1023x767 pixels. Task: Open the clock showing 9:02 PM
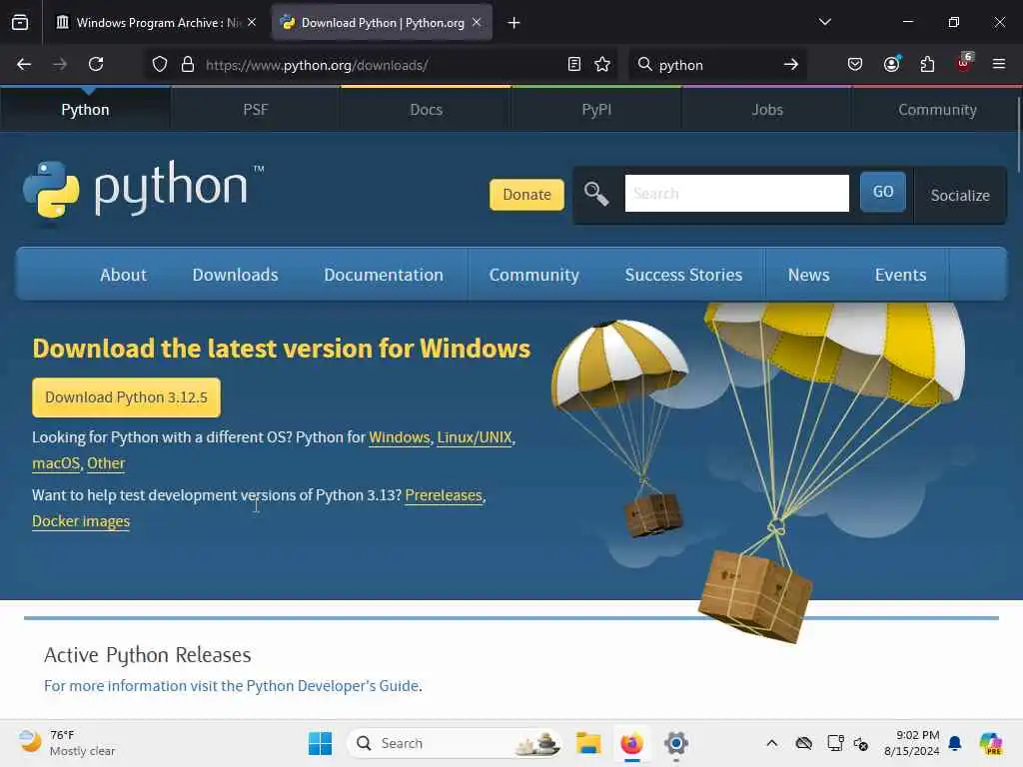(912, 743)
